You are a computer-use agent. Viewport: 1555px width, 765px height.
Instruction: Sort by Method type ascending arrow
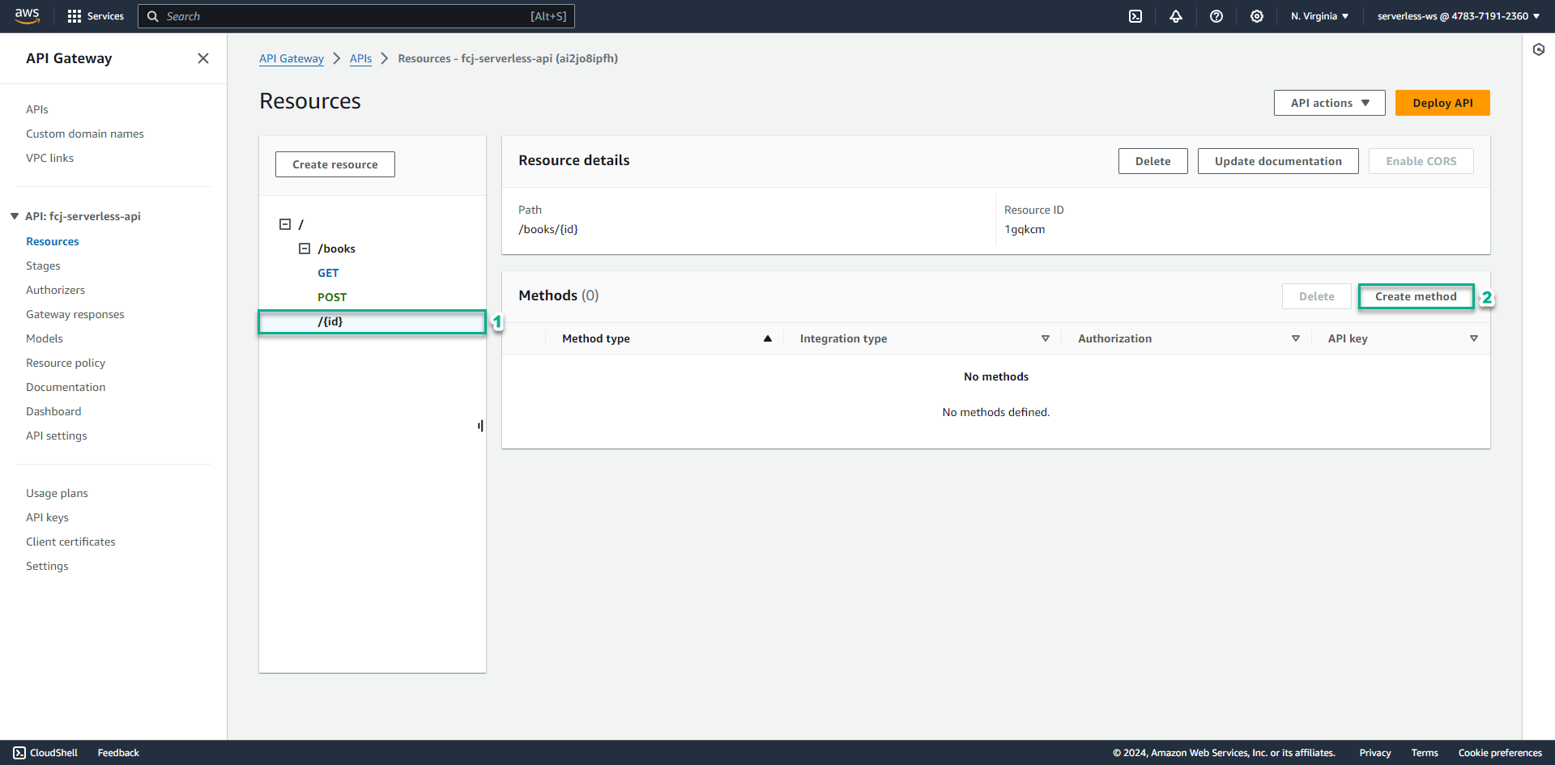click(768, 338)
